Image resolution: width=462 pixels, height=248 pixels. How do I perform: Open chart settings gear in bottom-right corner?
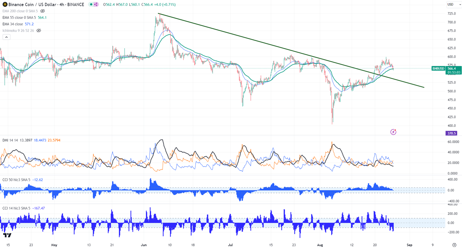tap(454, 245)
